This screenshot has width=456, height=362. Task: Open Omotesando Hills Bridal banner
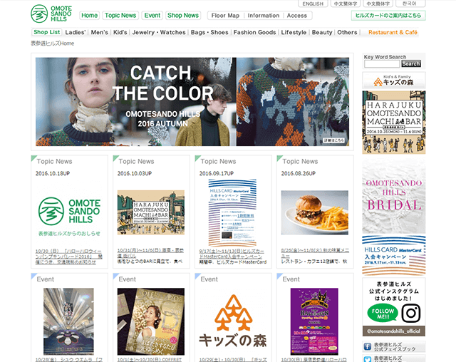tap(394, 195)
